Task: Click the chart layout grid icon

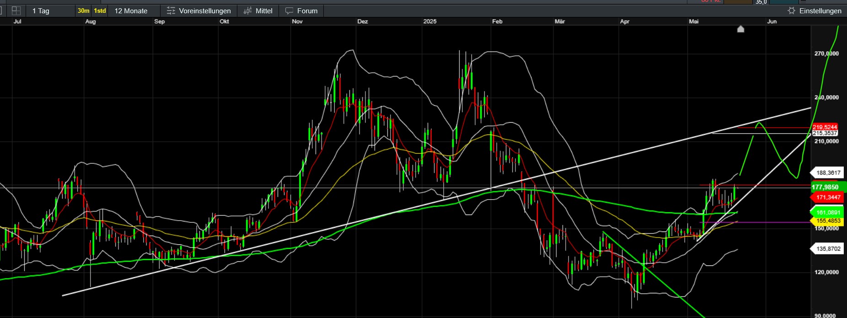Action: [x=16, y=11]
